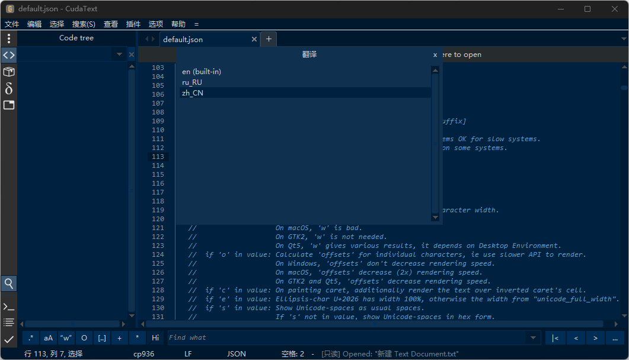Click the three-dot sidebar menu icon
629x360 pixels.
(x=9, y=39)
